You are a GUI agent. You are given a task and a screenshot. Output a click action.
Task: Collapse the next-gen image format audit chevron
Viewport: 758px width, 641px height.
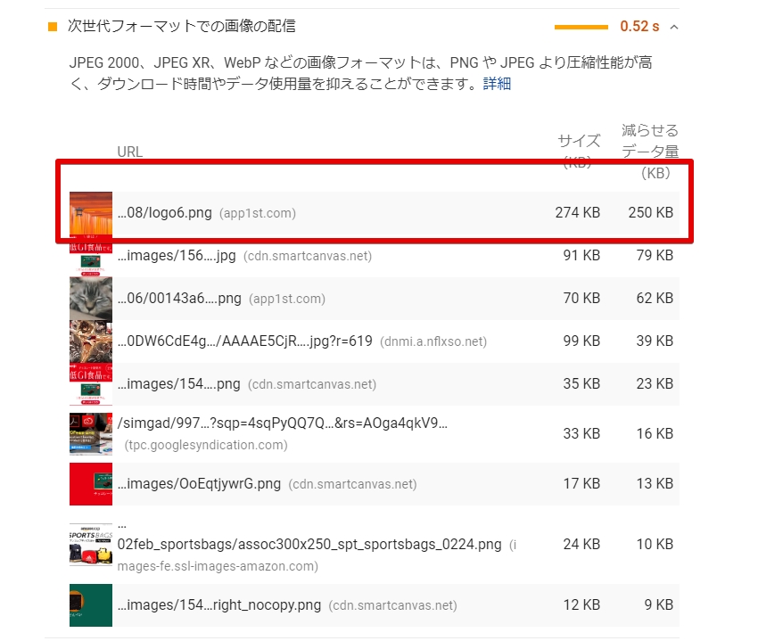tap(674, 27)
